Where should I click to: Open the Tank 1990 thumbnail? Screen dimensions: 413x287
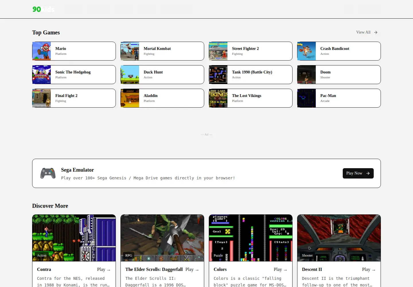click(x=218, y=75)
